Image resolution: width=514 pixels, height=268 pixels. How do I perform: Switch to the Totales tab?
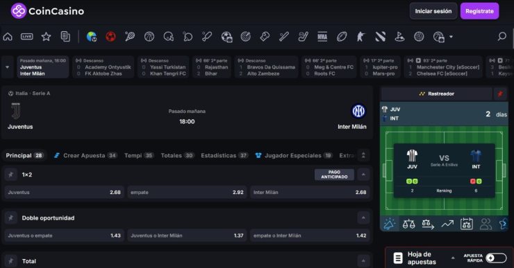177,156
